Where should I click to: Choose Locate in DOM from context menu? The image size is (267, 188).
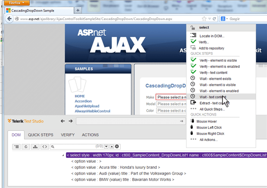pos(212,36)
